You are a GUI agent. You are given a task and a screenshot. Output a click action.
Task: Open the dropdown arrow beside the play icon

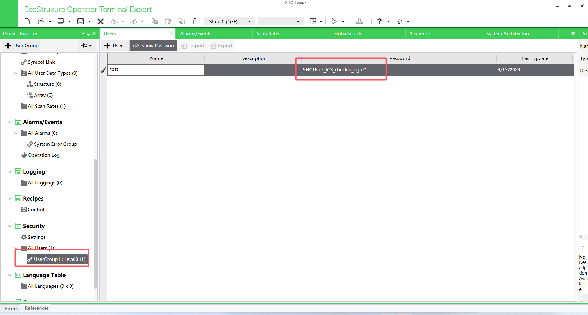click(x=343, y=21)
